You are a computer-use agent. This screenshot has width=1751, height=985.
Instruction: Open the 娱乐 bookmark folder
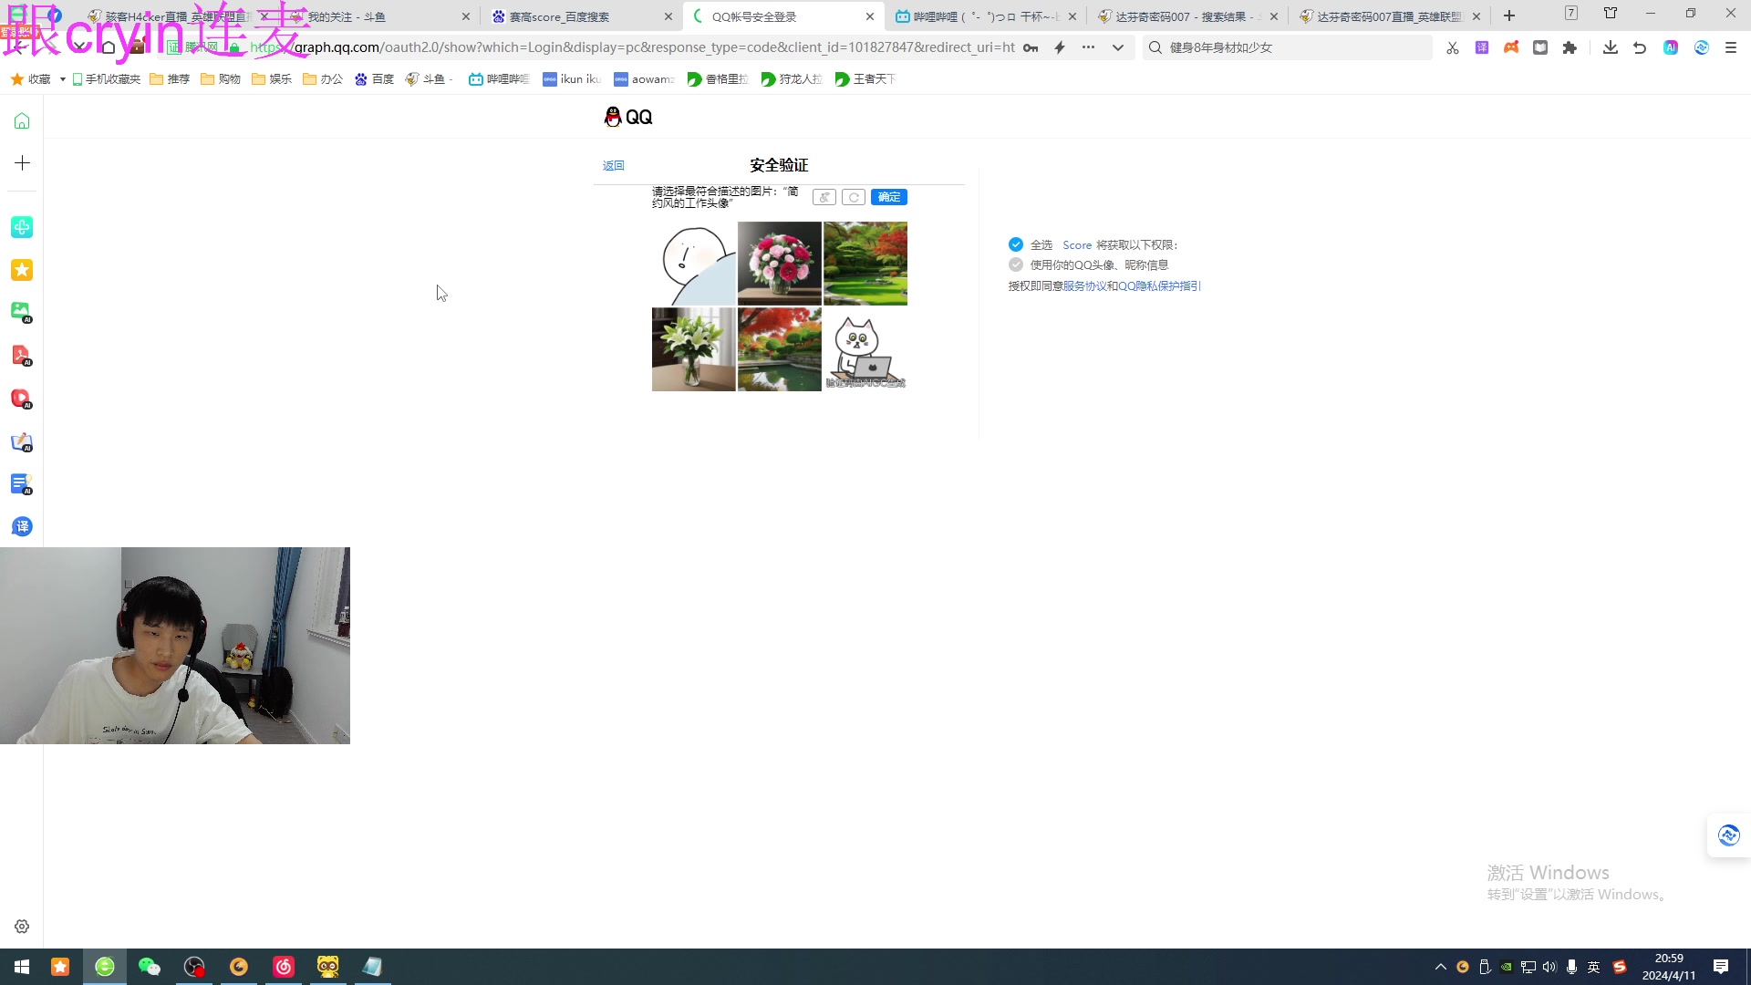pyautogui.click(x=272, y=79)
